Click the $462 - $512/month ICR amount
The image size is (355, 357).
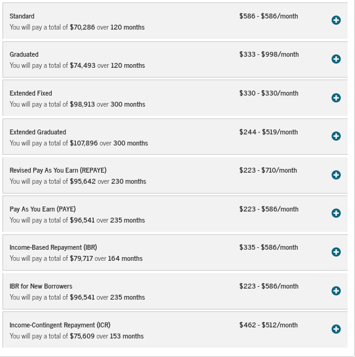[x=269, y=325]
